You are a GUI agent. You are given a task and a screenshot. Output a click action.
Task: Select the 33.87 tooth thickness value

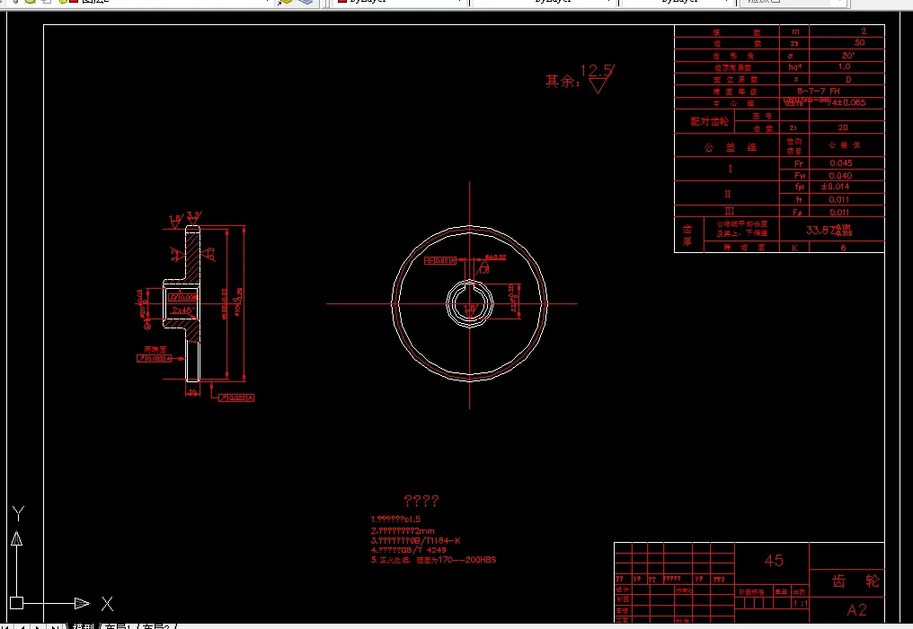(829, 231)
